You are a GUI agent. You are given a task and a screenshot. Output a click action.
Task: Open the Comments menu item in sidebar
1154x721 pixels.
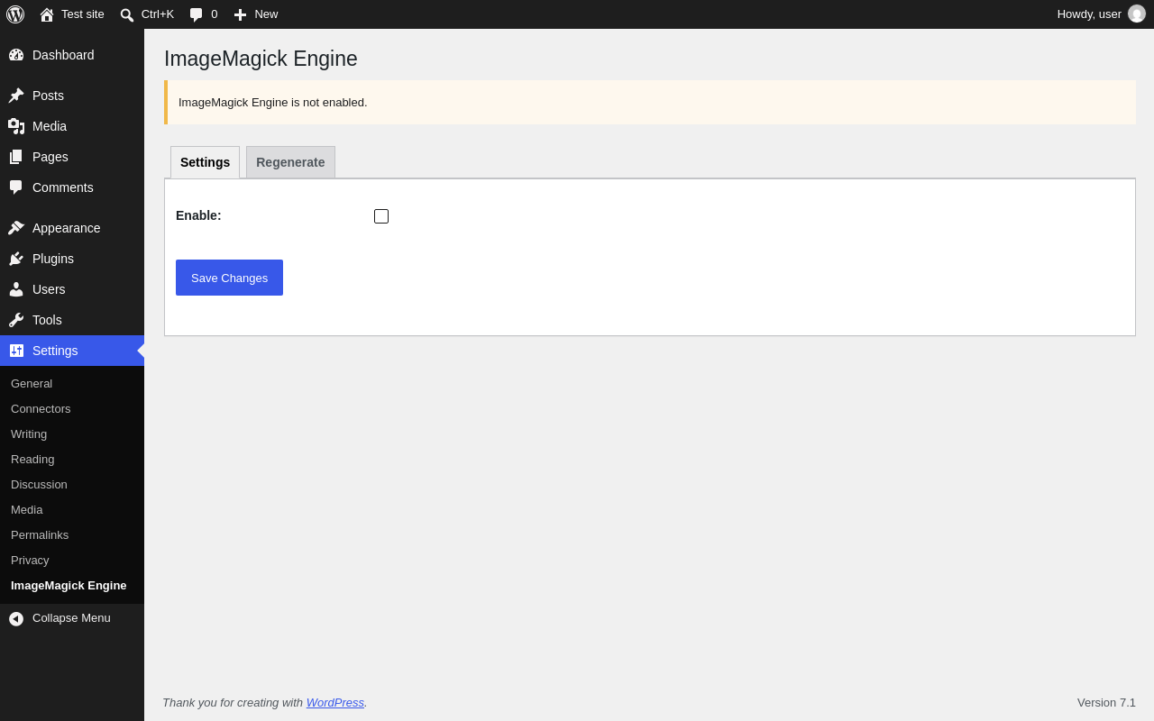click(72, 187)
